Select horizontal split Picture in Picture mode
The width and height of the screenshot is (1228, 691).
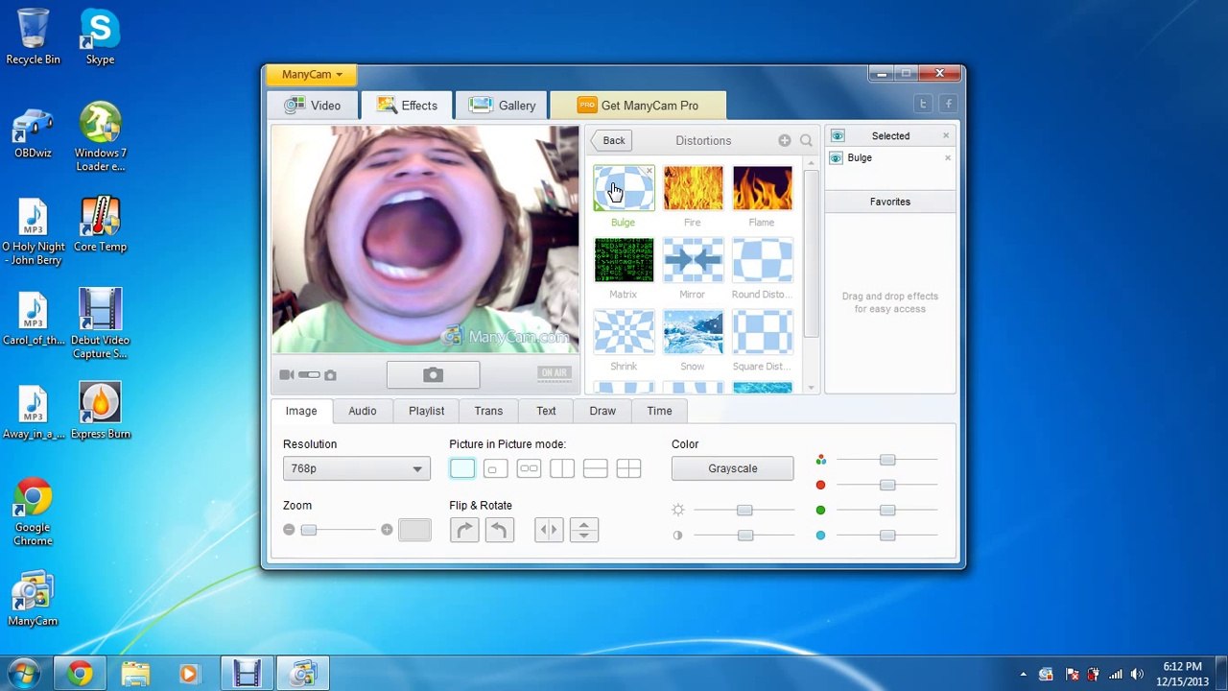(x=596, y=468)
